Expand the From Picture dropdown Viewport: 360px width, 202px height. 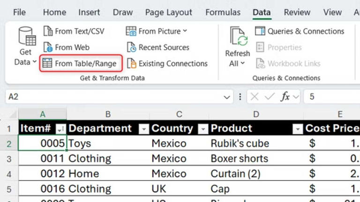click(x=185, y=31)
